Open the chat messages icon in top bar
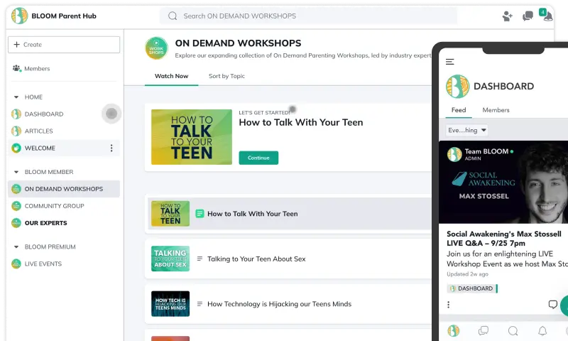 [528, 16]
